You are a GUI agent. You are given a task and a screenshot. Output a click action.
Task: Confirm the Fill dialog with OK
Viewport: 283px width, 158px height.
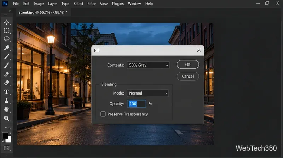click(188, 65)
